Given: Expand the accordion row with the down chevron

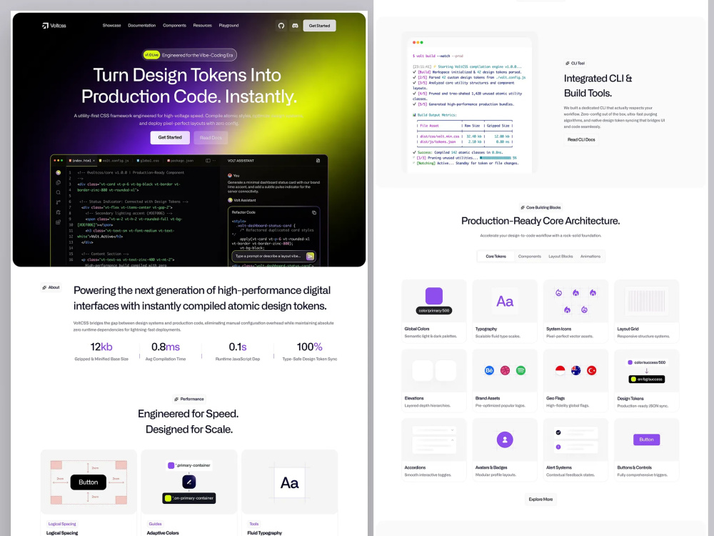Looking at the screenshot, I should (x=452, y=430).
